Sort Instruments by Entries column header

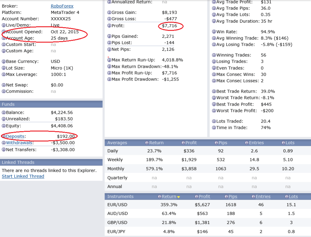pos(263,197)
